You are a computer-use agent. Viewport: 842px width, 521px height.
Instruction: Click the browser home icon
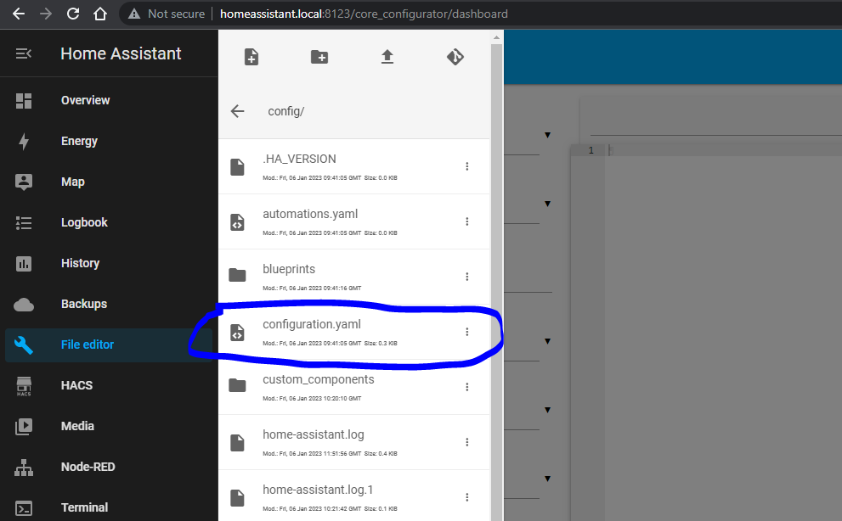(100, 14)
